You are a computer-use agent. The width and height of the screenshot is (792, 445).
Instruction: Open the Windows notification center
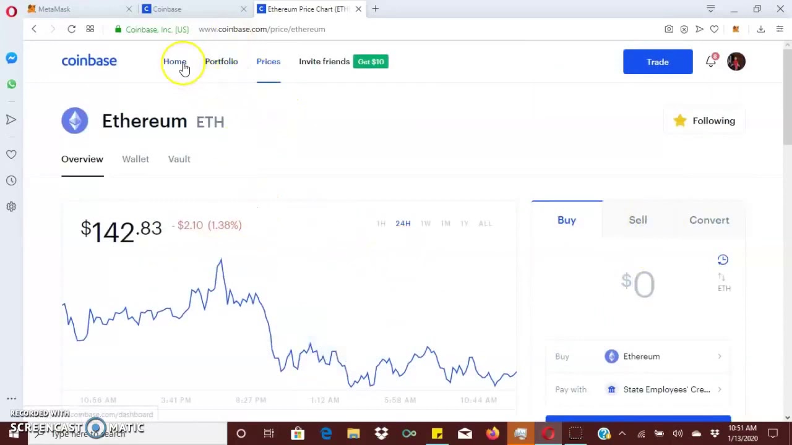click(x=773, y=434)
